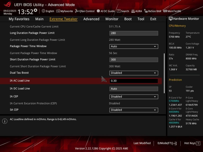Click the info icon in the help area
This screenshot has height=152, width=203.
(5, 121)
